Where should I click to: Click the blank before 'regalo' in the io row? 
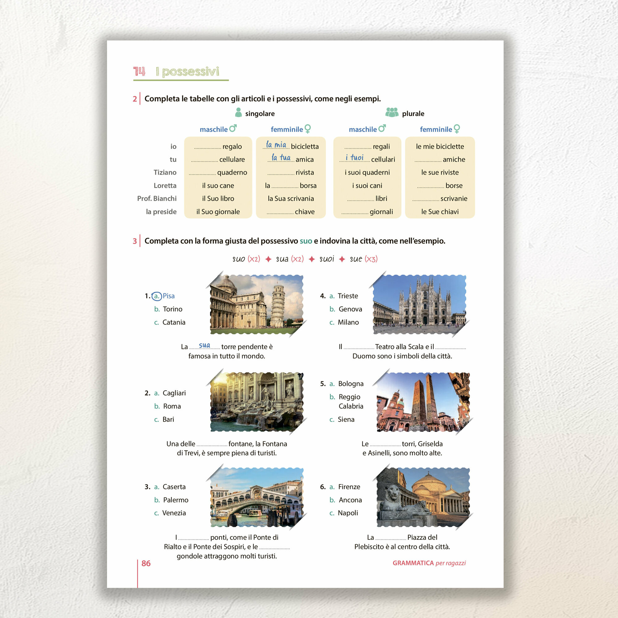pos(207,147)
